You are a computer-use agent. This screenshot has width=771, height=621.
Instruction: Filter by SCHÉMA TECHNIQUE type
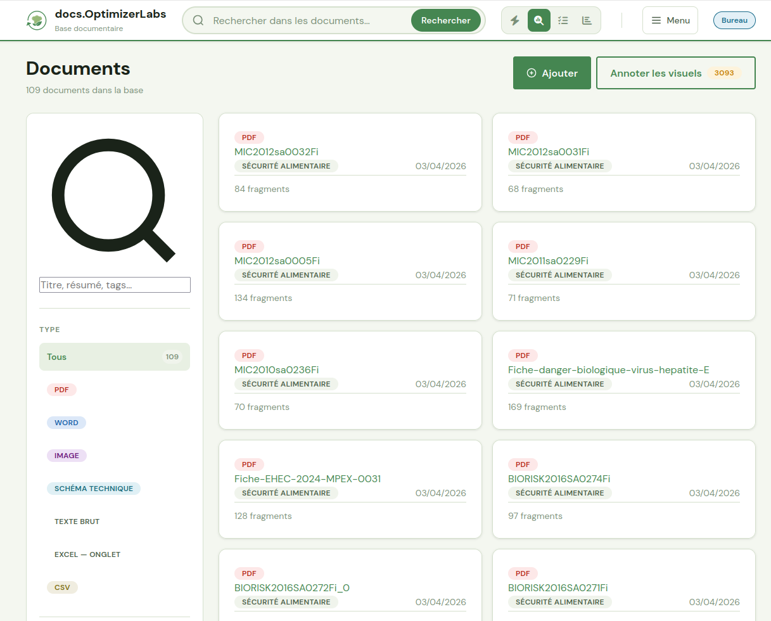(93, 489)
